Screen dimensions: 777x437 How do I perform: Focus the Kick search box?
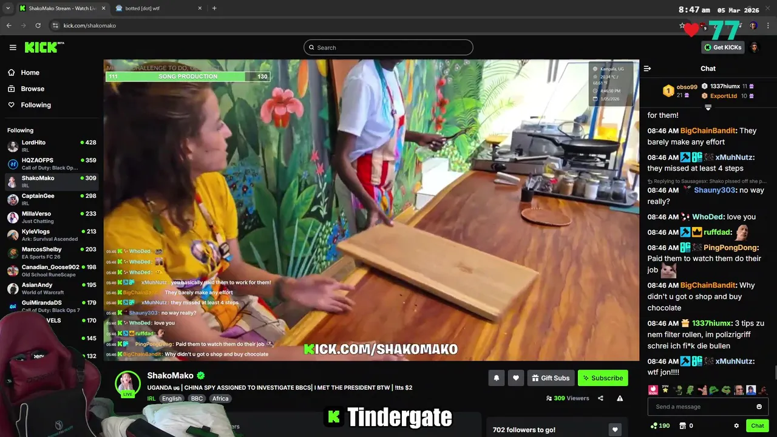click(x=388, y=47)
